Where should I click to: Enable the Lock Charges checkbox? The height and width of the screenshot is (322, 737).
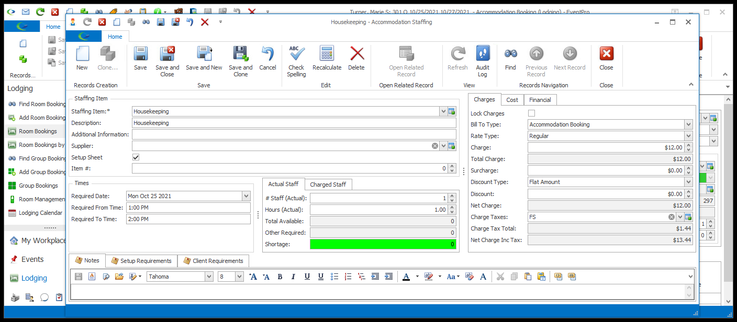(532, 113)
